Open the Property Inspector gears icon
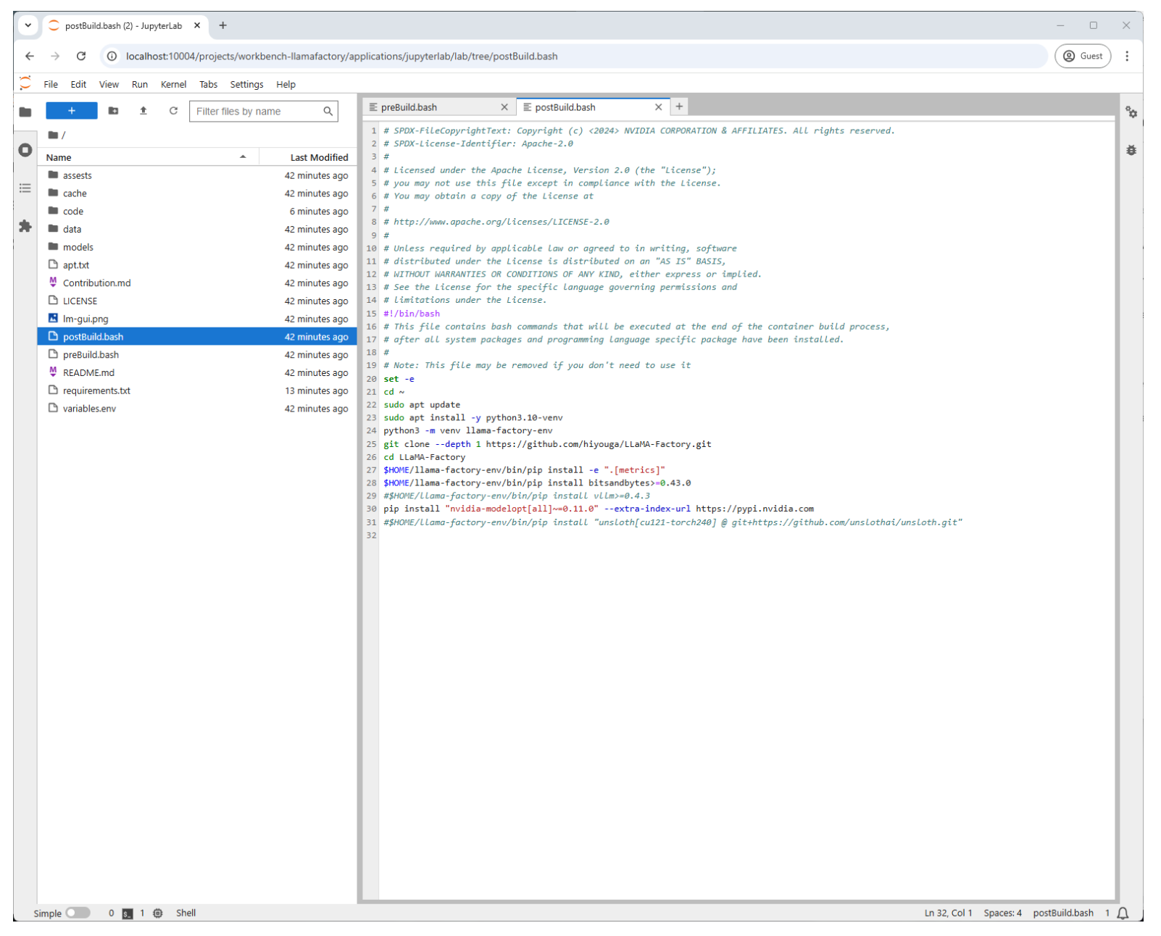This screenshot has height=936, width=1161. pyautogui.click(x=1131, y=112)
